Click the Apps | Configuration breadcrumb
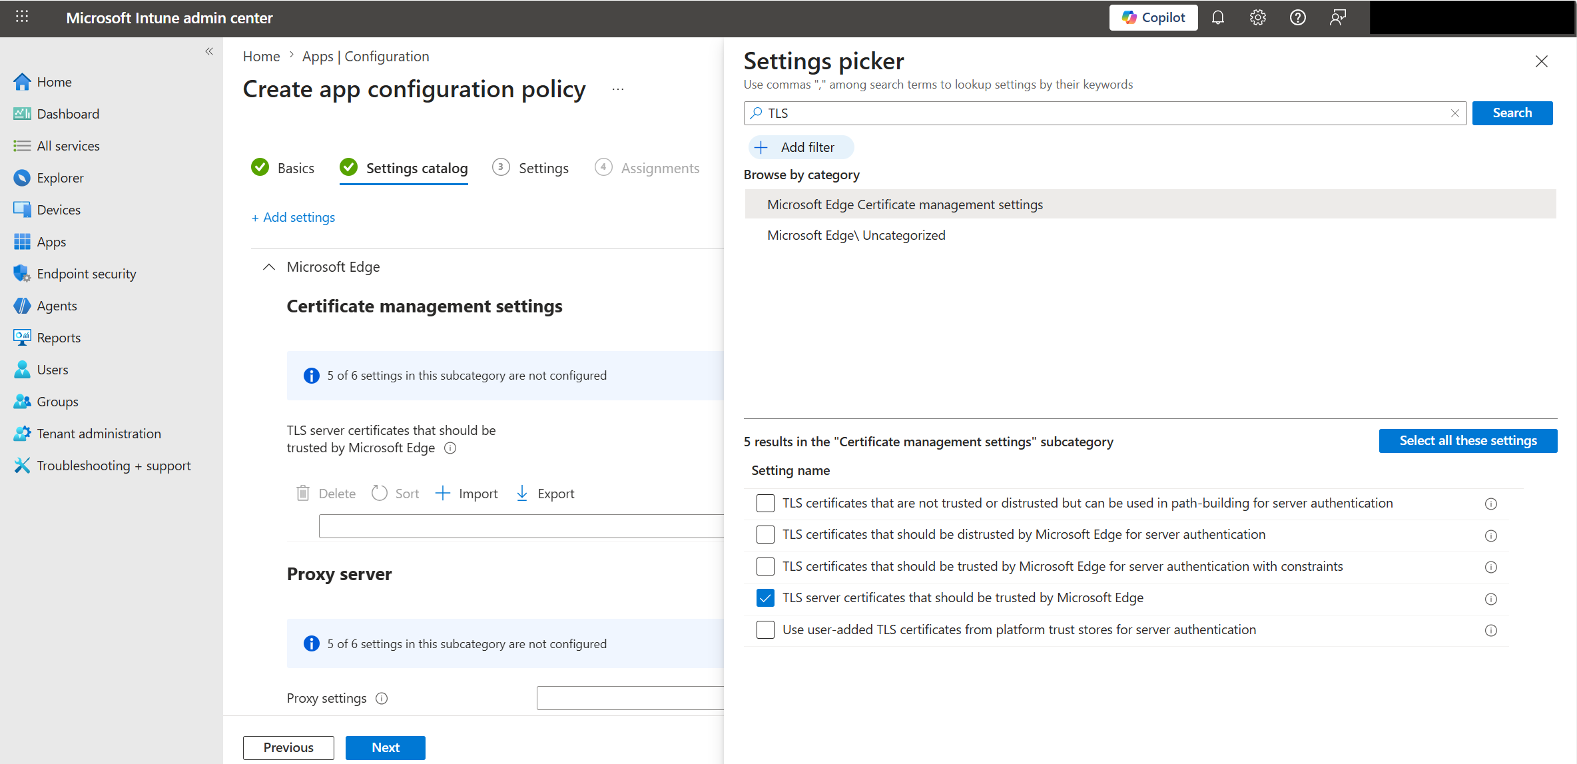1577x764 pixels. (366, 57)
